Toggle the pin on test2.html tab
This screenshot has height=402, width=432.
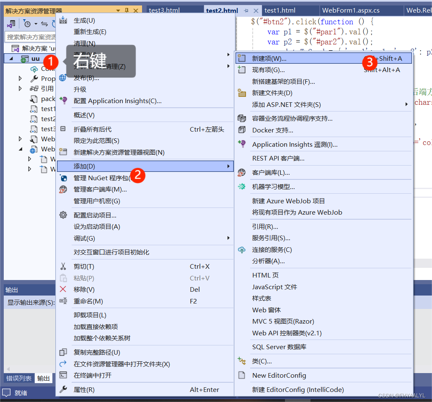[x=246, y=11]
